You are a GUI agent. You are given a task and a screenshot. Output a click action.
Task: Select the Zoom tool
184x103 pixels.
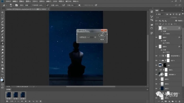[2, 72]
